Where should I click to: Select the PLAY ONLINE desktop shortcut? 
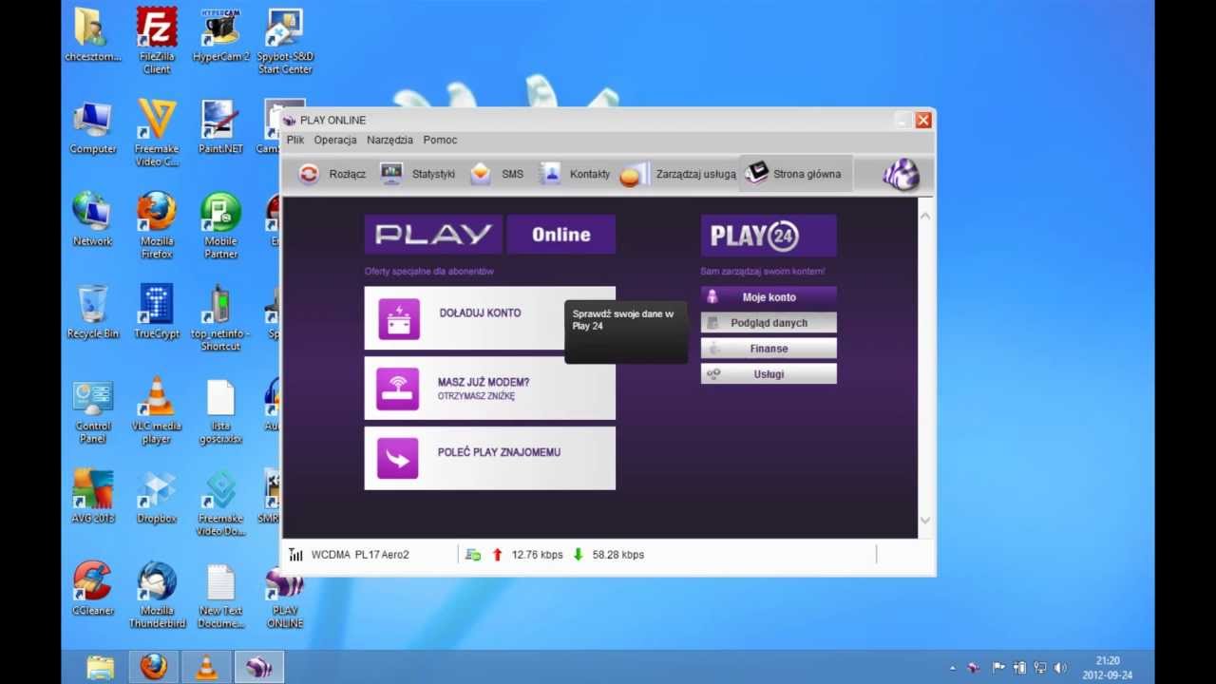[x=284, y=598]
